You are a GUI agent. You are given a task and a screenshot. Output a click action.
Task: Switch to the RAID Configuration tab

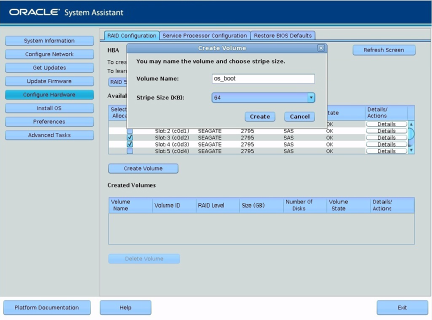point(131,36)
